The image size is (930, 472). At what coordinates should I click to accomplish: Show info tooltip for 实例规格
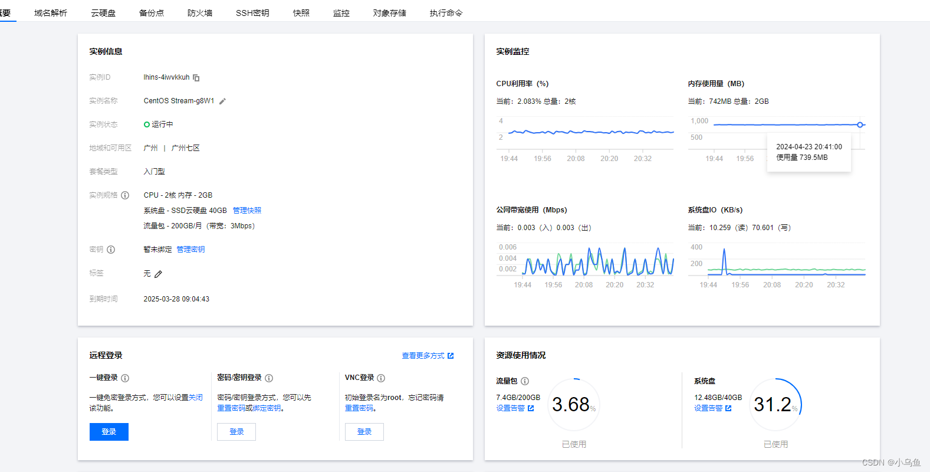coord(125,195)
